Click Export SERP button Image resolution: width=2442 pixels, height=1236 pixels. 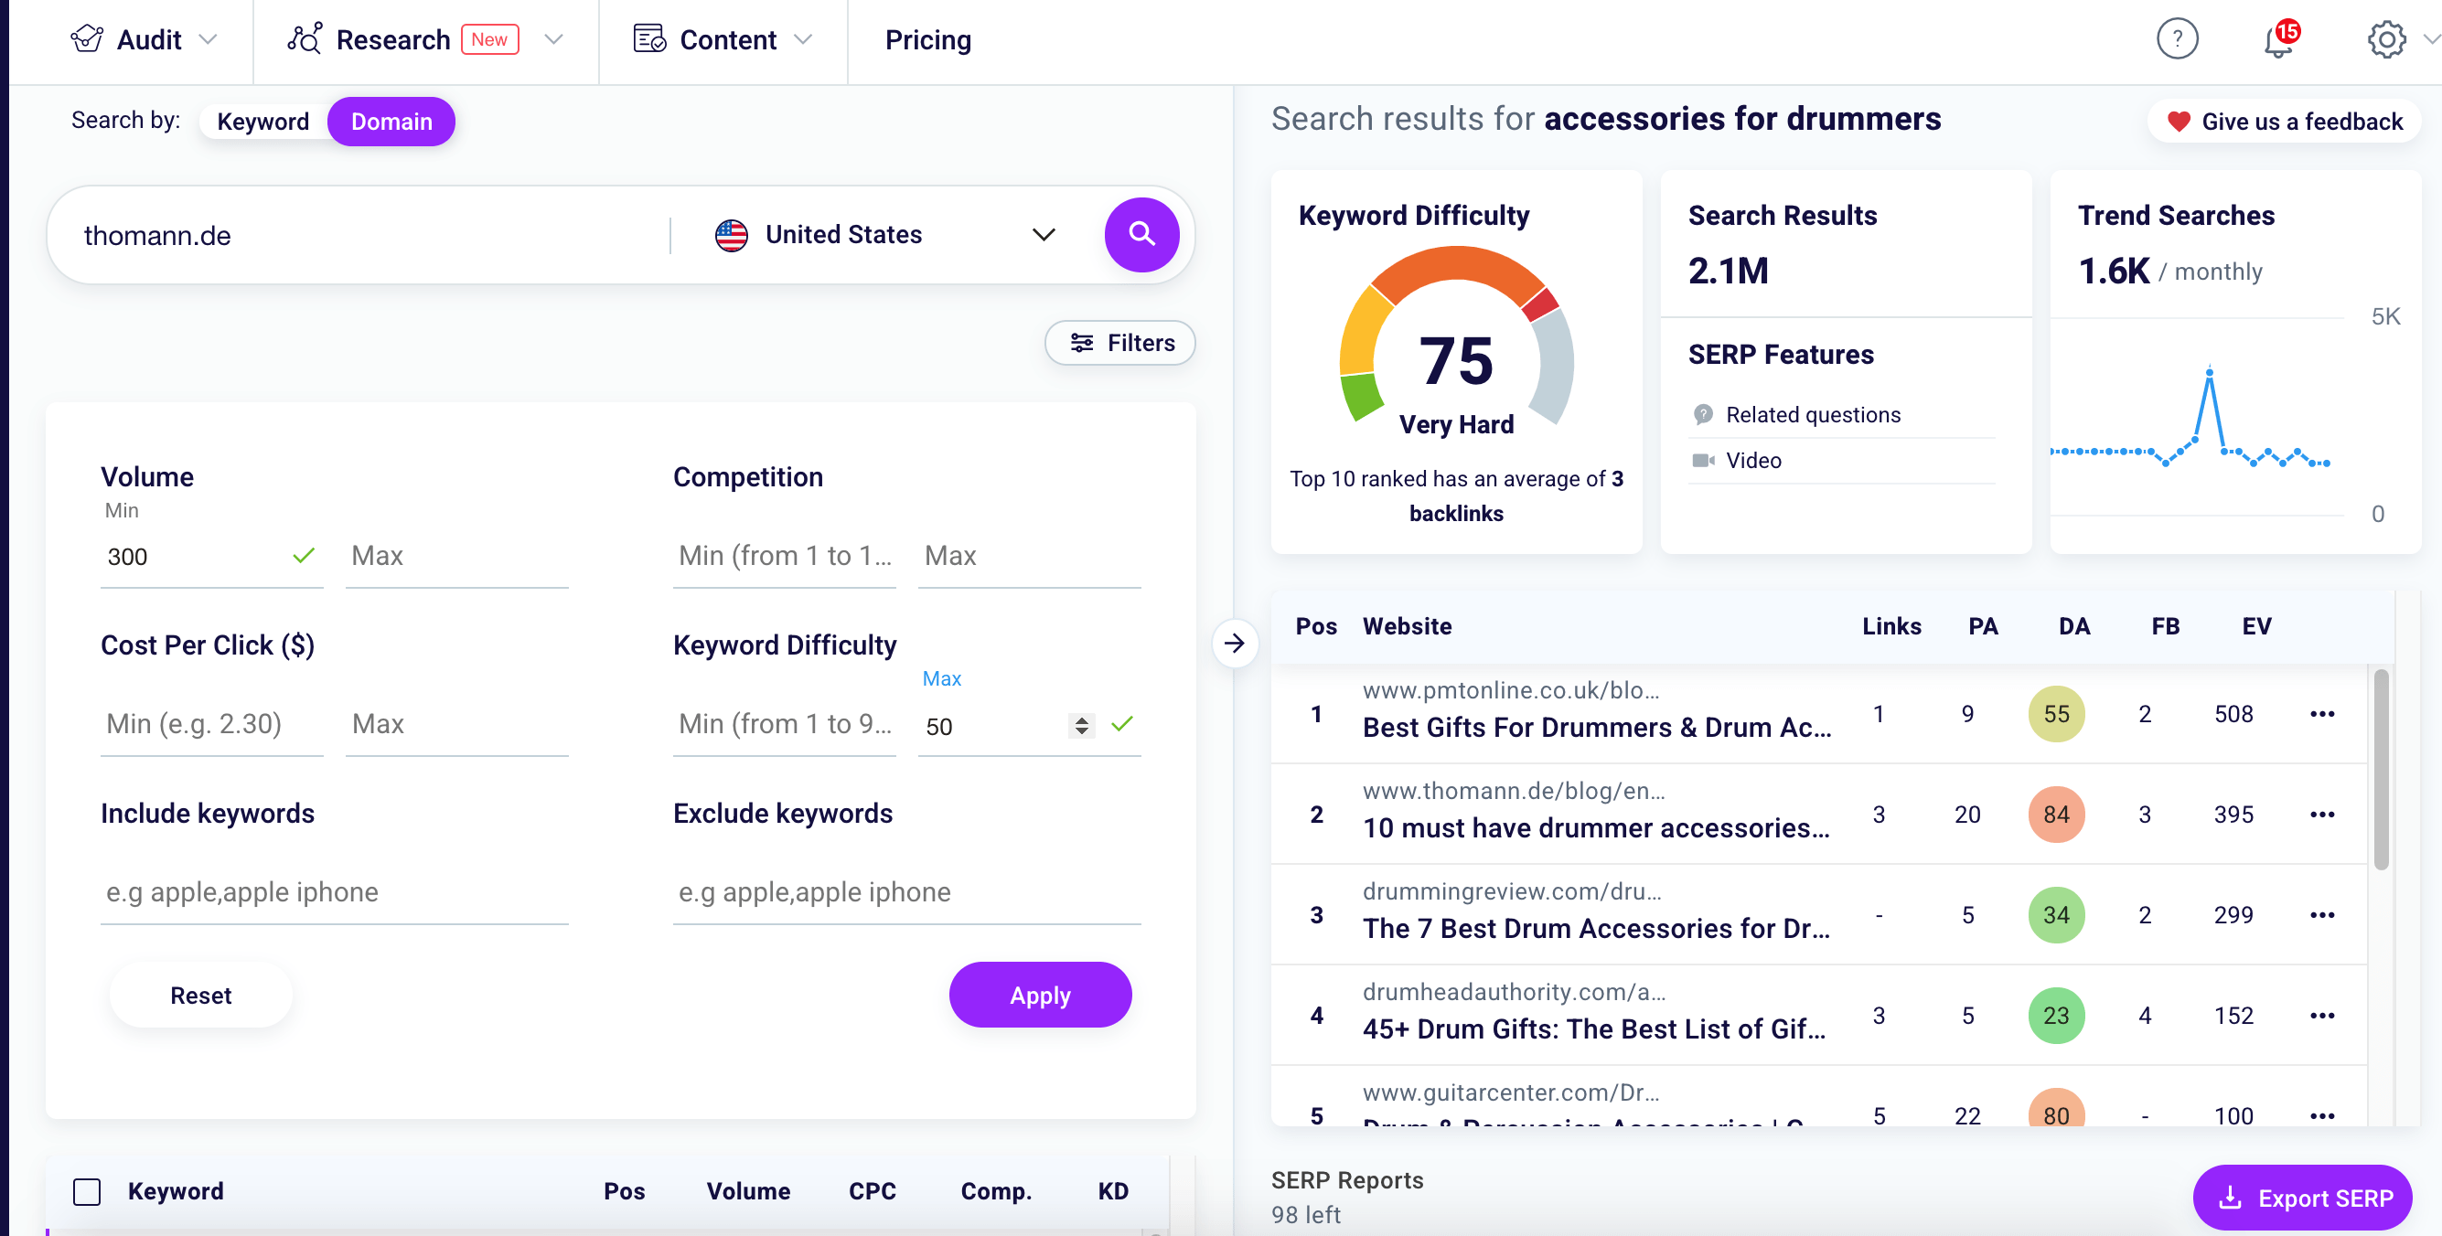[2302, 1197]
